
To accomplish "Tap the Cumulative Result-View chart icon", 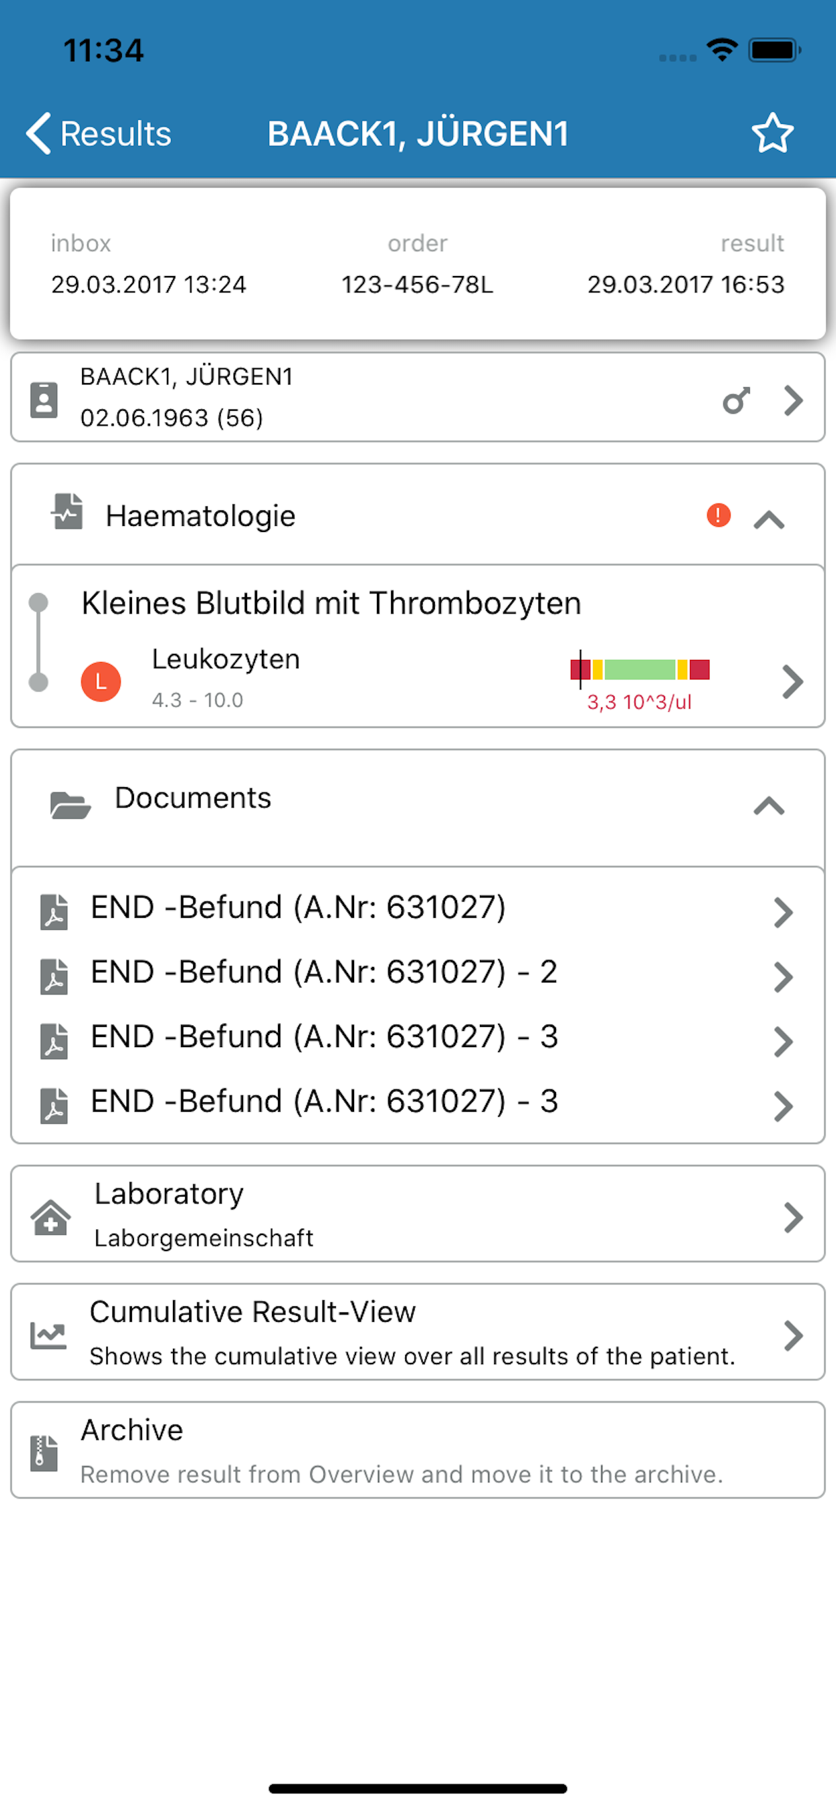I will (48, 1335).
